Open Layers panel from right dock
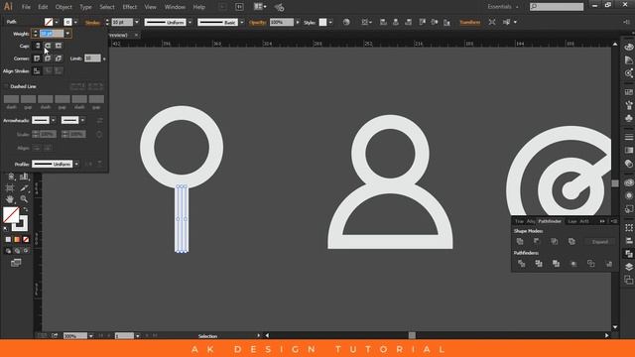Viewport: 635px width, 357px height. (x=628, y=267)
